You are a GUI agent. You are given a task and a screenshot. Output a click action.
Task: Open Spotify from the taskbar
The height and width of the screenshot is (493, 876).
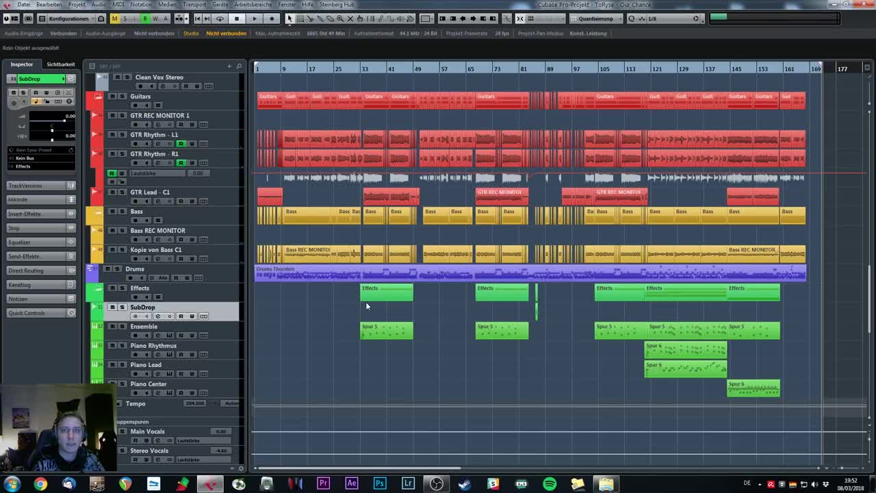click(550, 484)
